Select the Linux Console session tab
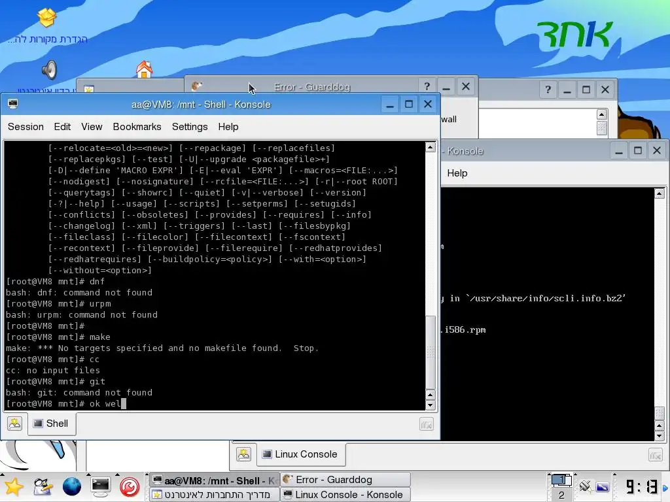 coord(301,454)
